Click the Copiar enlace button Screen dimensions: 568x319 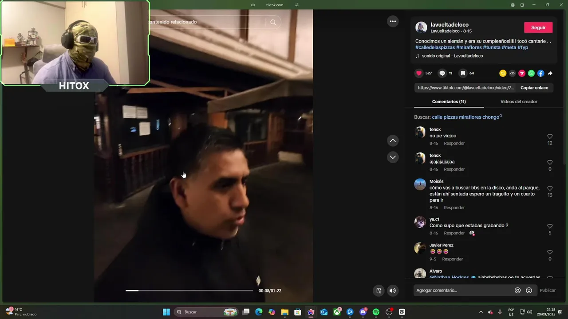click(534, 88)
